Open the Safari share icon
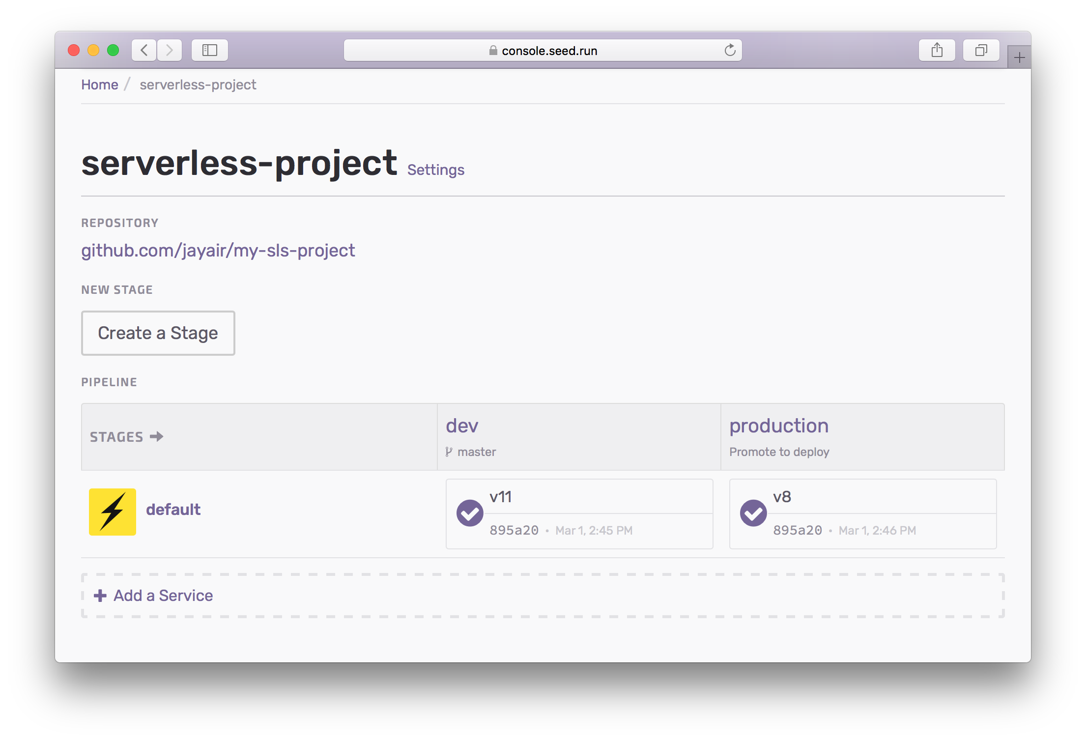 937,50
